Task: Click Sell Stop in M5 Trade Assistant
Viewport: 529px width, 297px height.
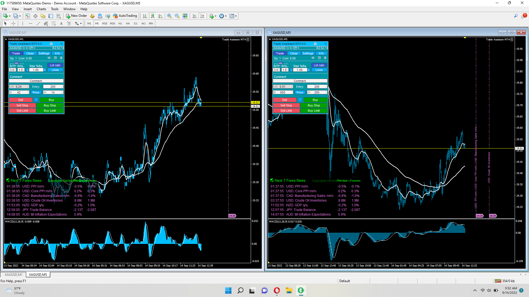Action: (286, 105)
